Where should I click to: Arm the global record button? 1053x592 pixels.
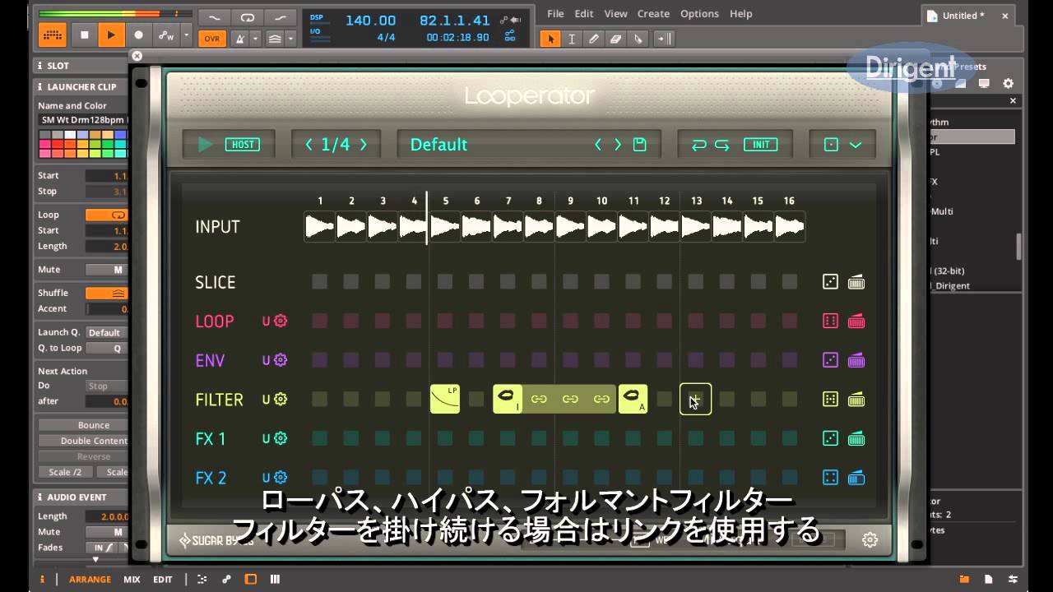[138, 35]
